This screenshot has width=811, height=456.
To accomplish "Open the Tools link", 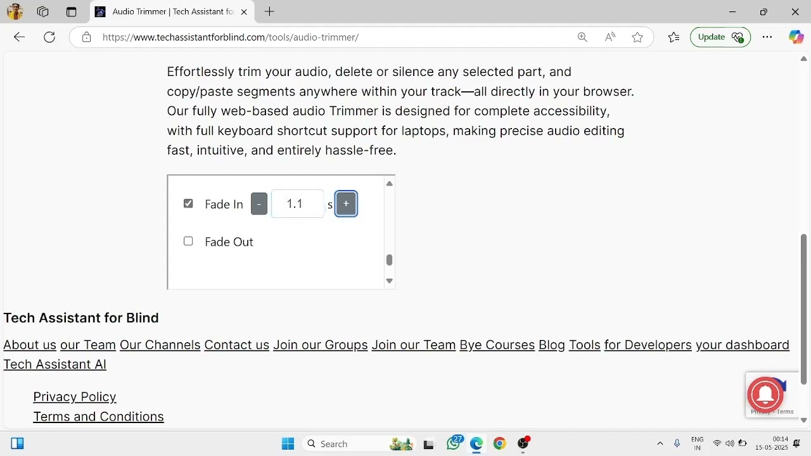I will point(584,345).
